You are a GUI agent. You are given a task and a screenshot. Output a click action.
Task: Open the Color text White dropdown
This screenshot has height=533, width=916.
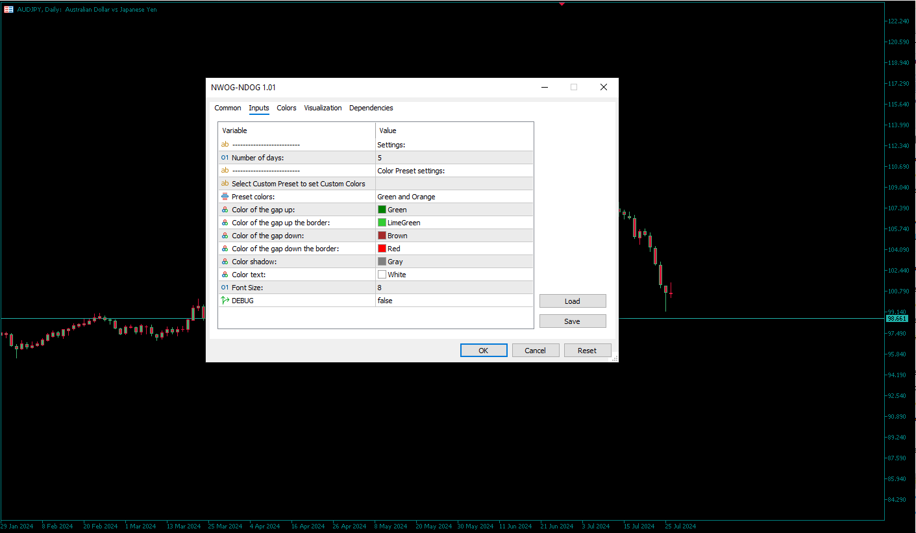pos(454,275)
